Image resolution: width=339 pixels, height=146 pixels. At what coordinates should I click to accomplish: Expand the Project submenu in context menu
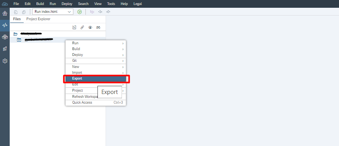click(96, 90)
